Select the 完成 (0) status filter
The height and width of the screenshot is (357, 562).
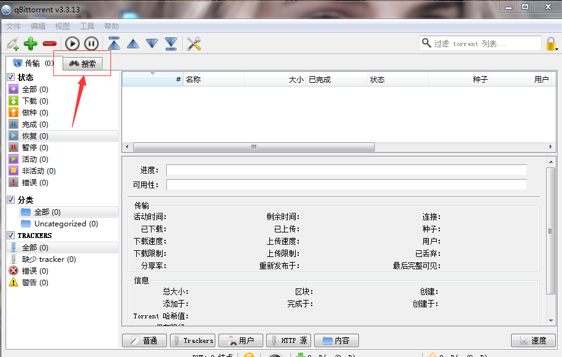63,125
